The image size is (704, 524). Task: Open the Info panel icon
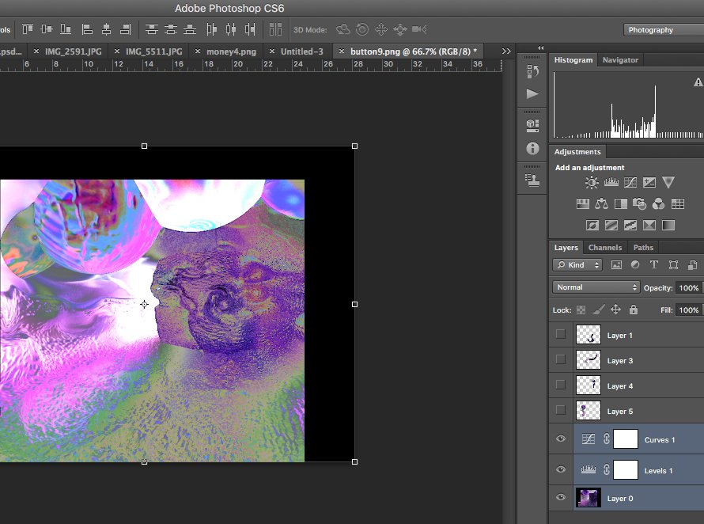532,148
